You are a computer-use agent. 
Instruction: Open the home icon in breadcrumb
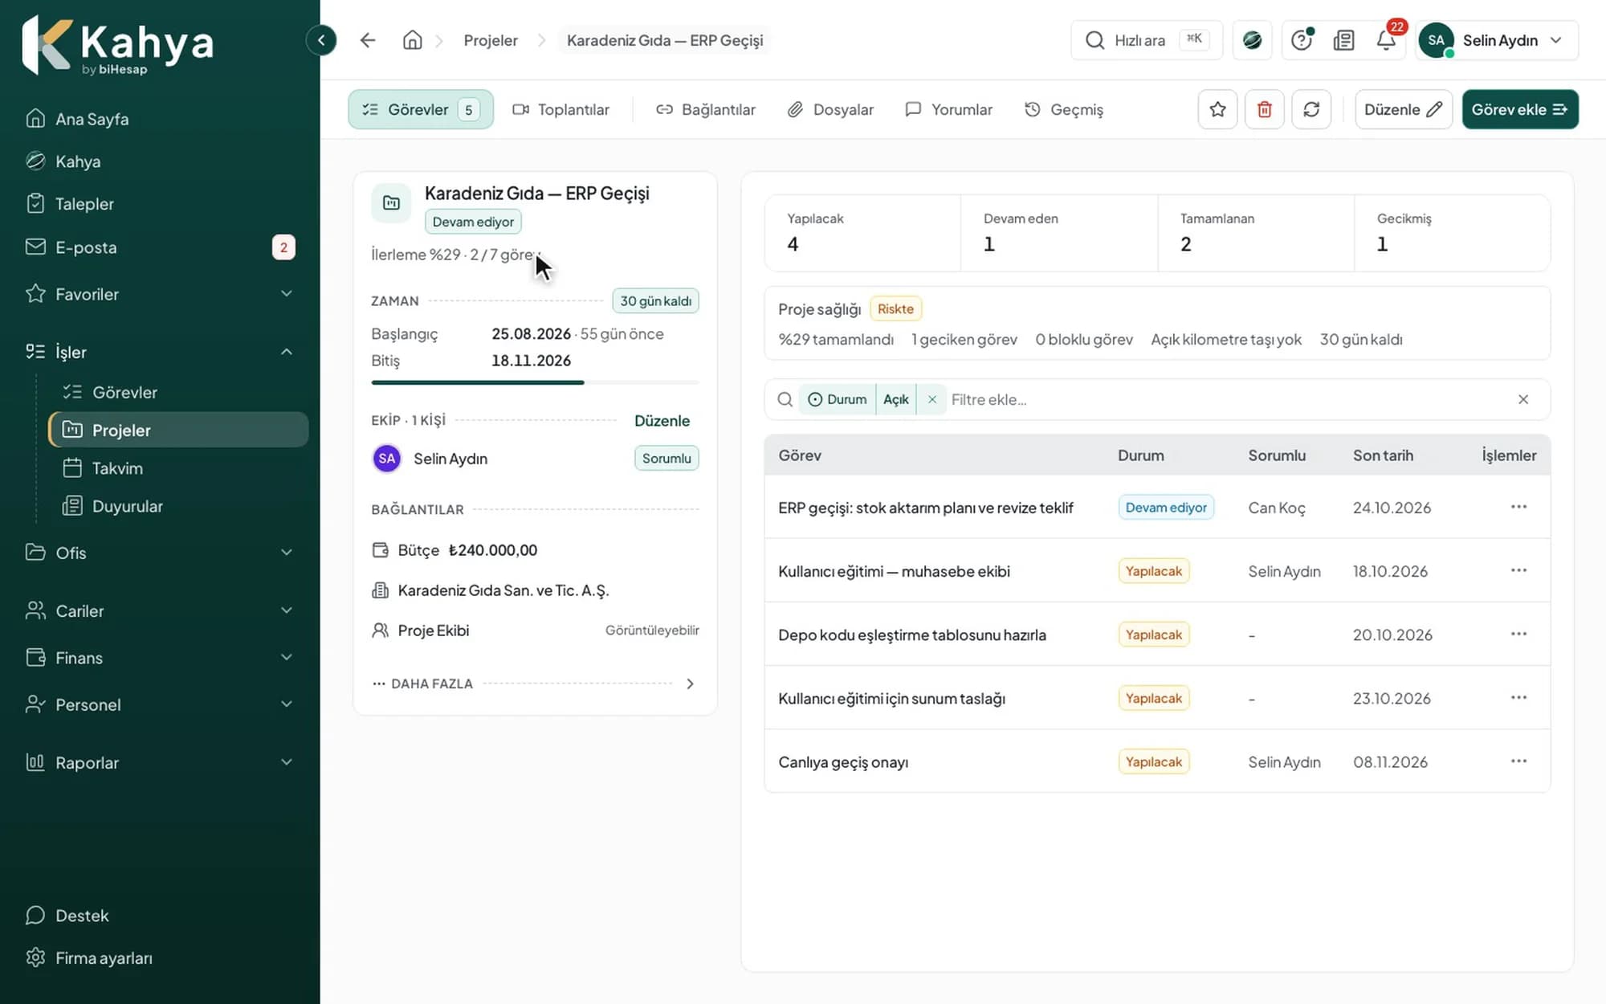point(412,40)
